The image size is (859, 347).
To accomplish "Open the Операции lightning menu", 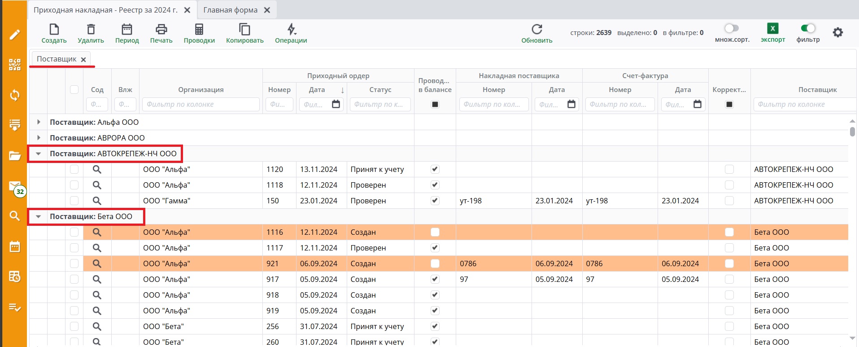I will [291, 30].
